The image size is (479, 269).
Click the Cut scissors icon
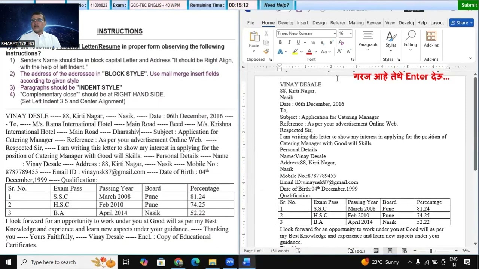(x=266, y=33)
